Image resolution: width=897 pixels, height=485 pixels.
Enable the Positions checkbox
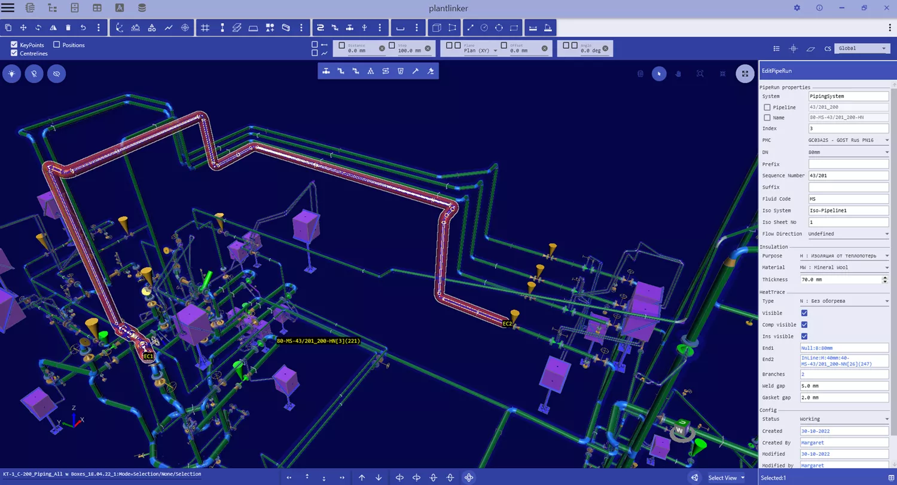tap(57, 45)
